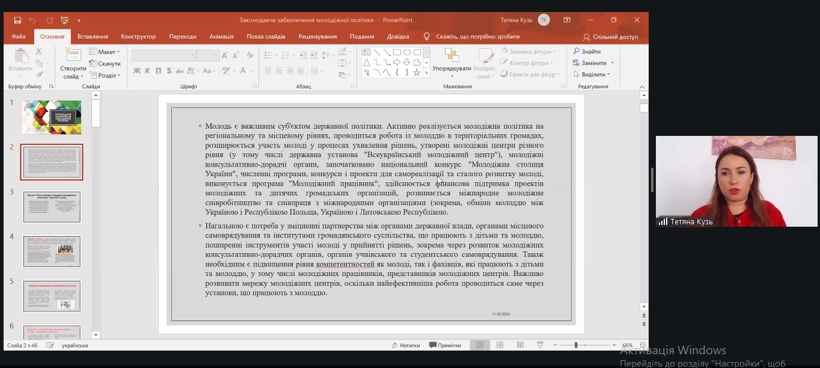Switch to Slide Sorter view icon
Viewport: 820px width, 368px height.
coord(500,345)
